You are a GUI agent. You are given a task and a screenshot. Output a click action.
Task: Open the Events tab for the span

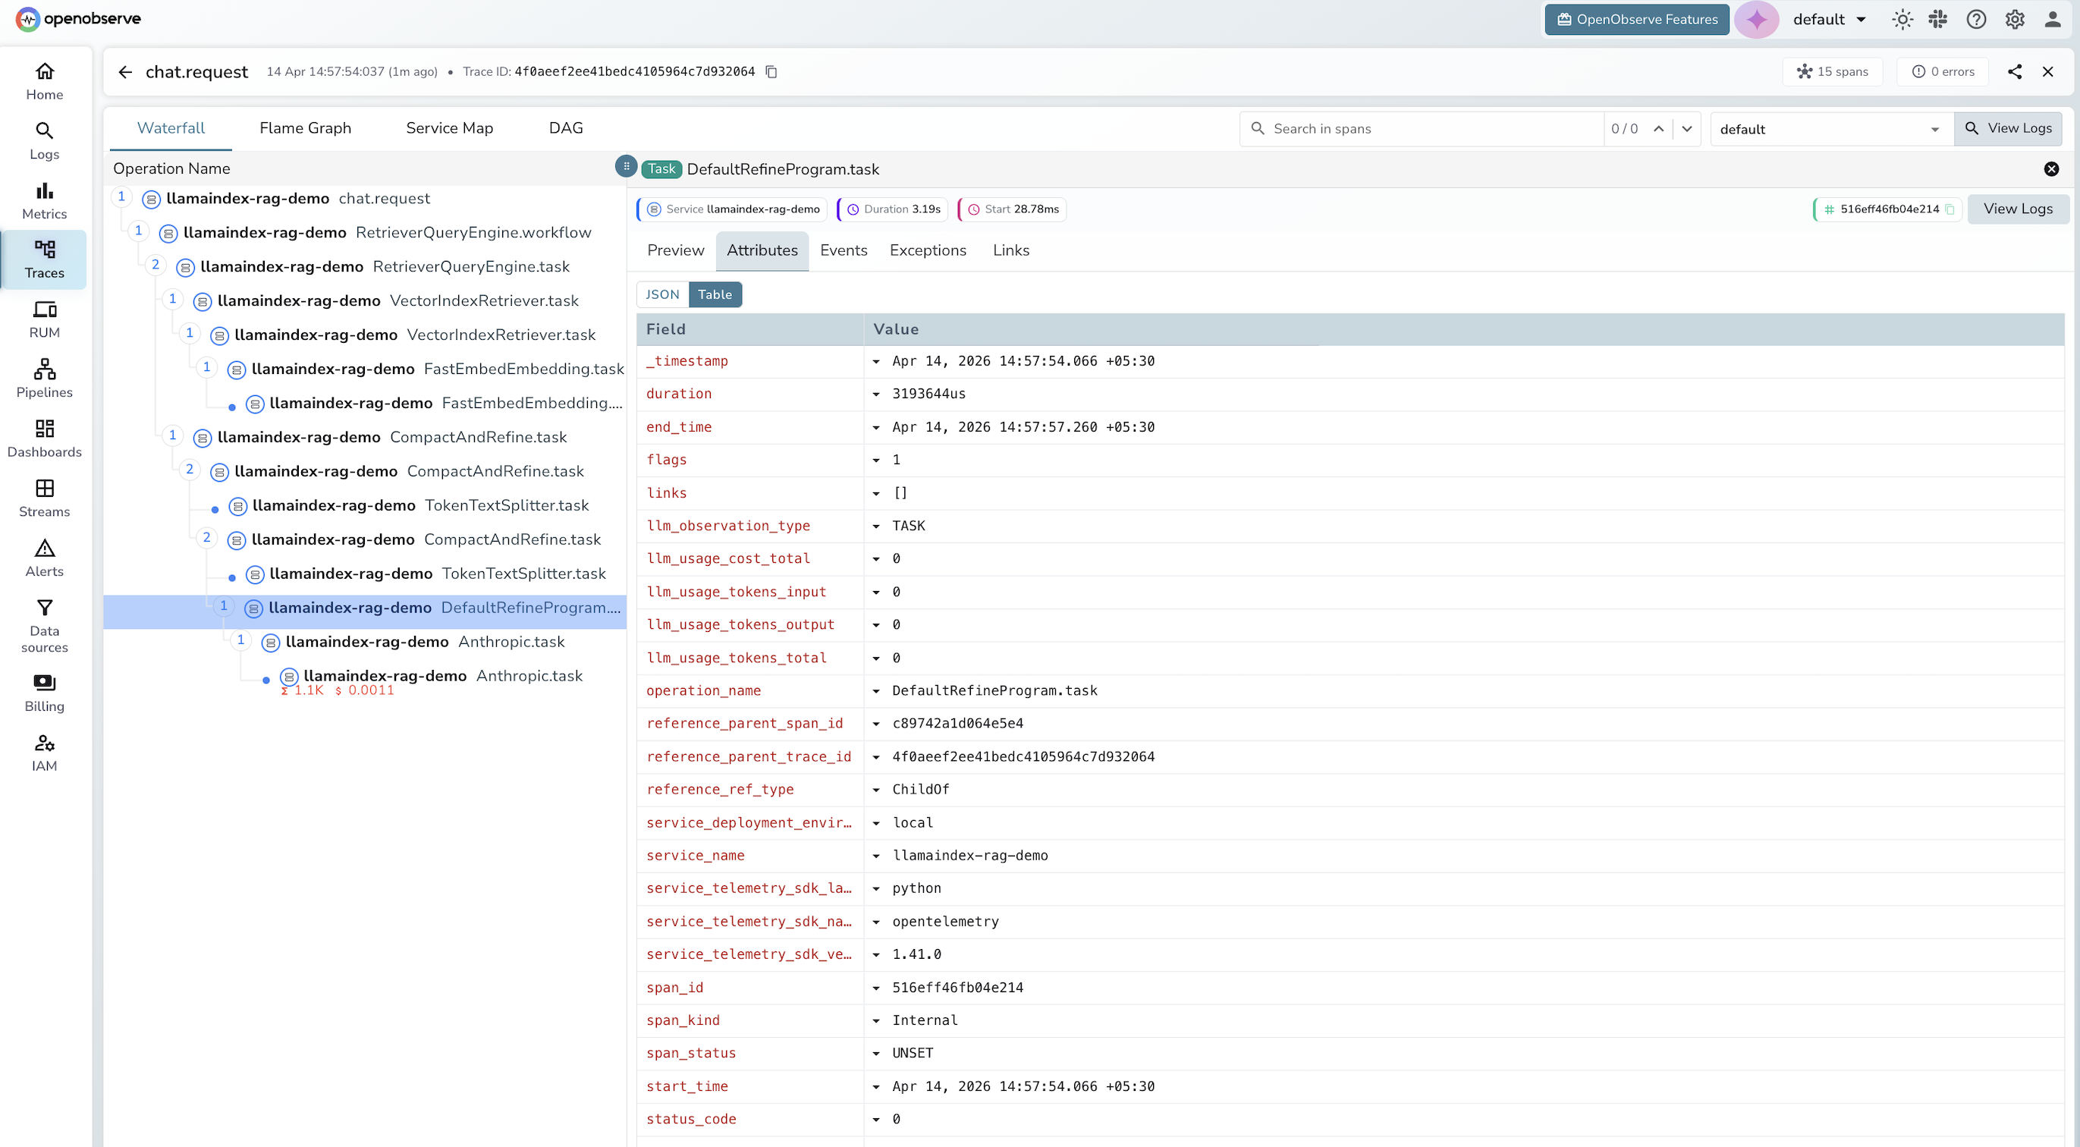pos(843,250)
